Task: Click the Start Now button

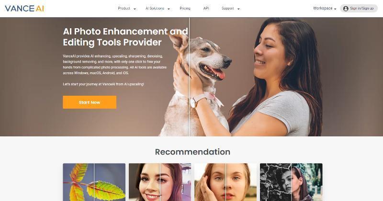Action: click(90, 102)
